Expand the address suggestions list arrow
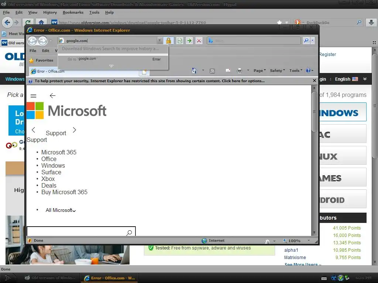Image resolution: width=378 pixels, height=283 pixels. pyautogui.click(x=111, y=66)
